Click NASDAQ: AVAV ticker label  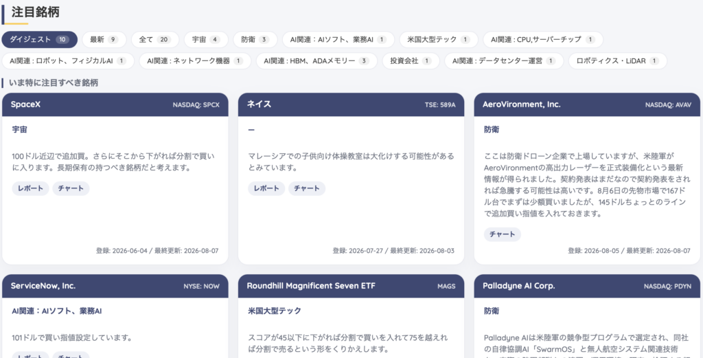pos(668,105)
